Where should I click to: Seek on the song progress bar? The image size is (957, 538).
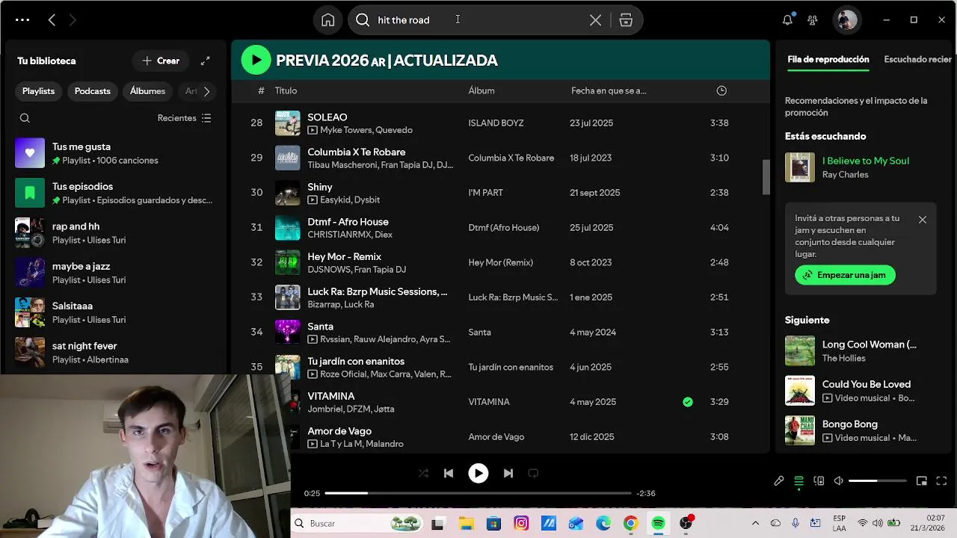pyautogui.click(x=478, y=493)
